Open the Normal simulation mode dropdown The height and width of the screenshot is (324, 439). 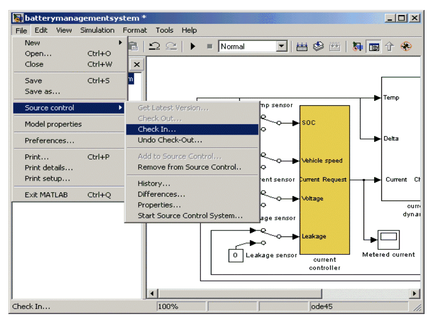point(281,47)
